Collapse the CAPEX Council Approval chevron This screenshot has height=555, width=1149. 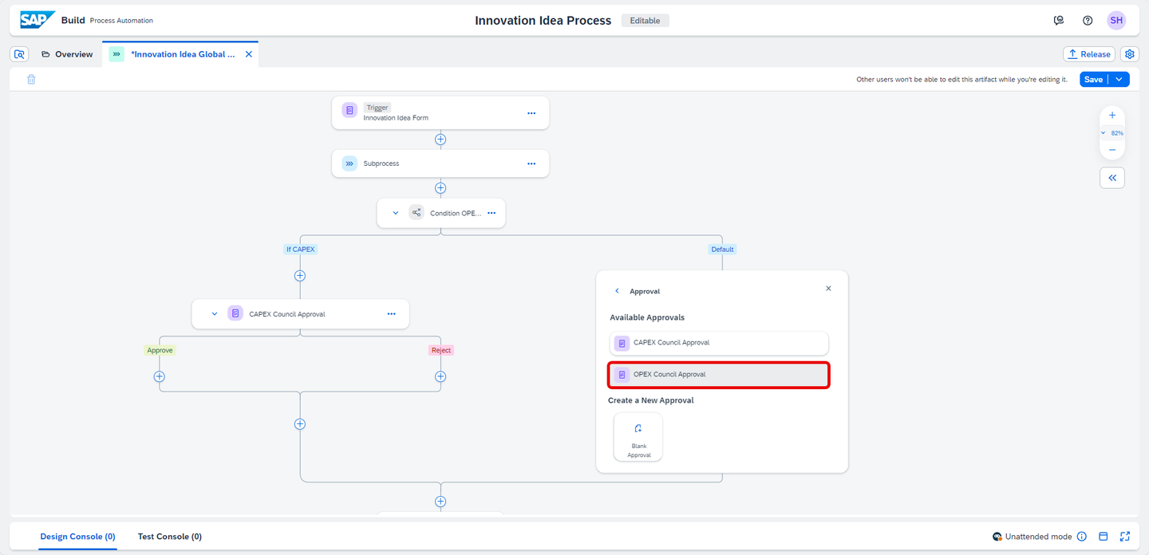click(214, 314)
